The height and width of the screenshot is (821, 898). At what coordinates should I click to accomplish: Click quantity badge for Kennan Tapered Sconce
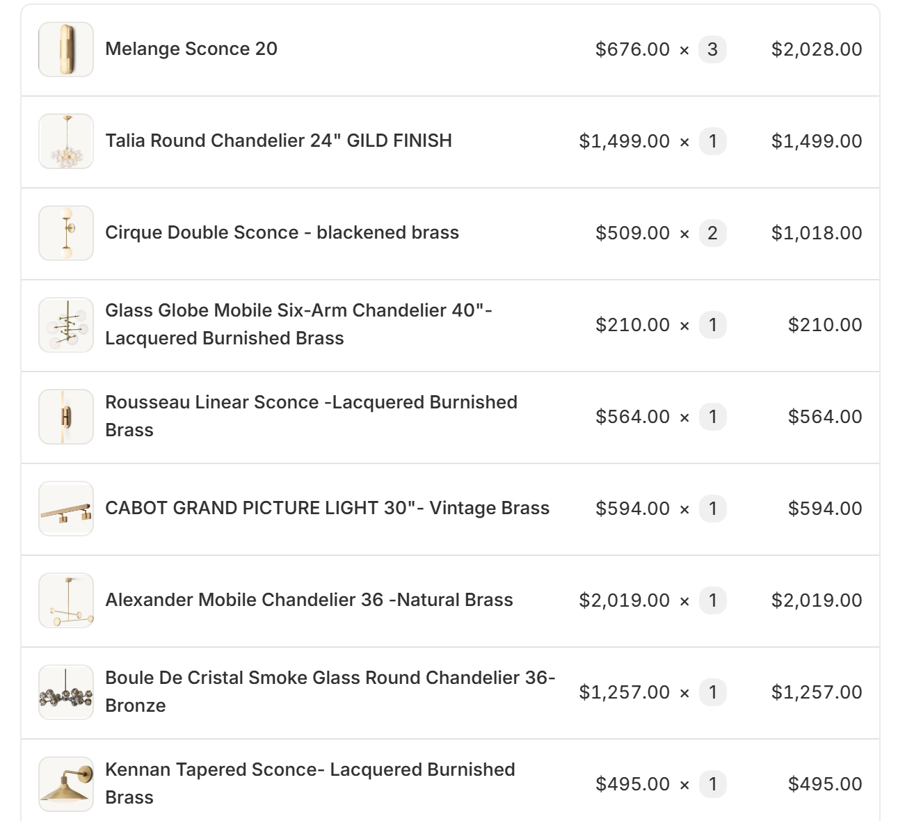(x=712, y=784)
